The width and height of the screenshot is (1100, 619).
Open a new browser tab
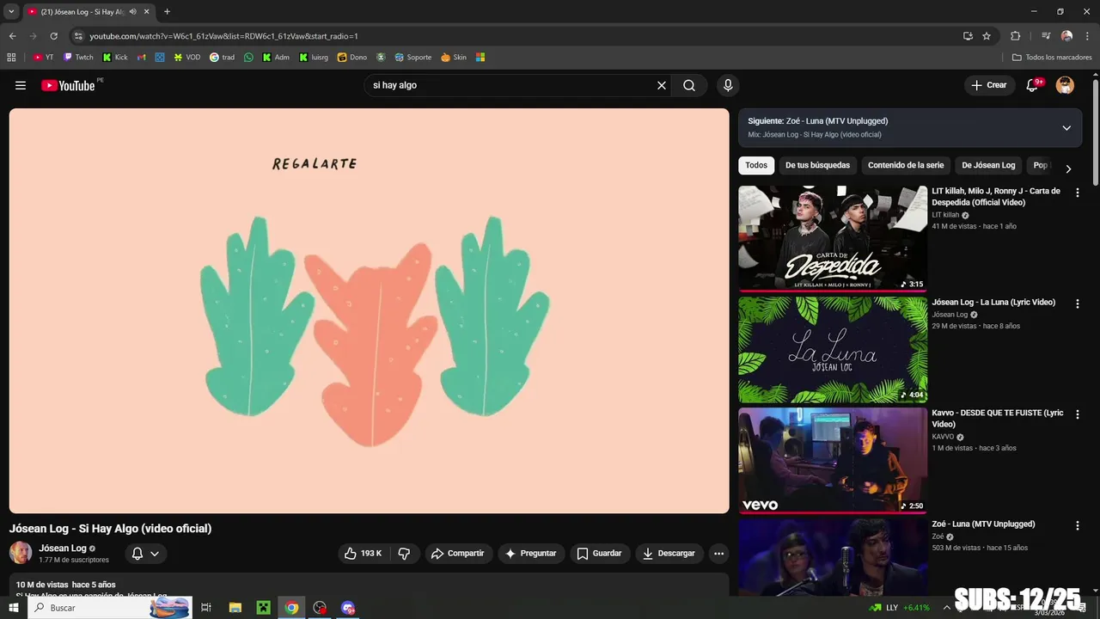[x=167, y=12]
